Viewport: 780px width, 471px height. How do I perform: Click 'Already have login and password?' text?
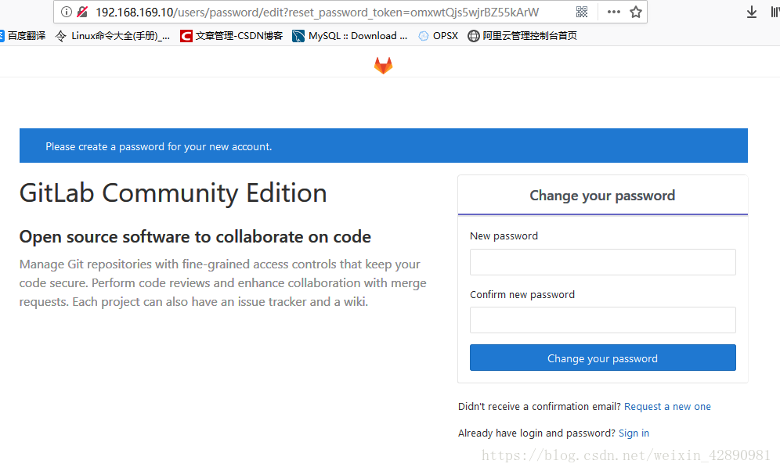click(x=536, y=433)
